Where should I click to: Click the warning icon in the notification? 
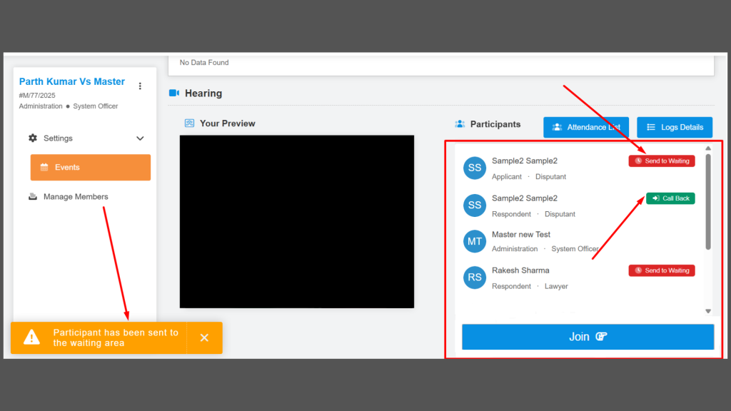[x=32, y=338]
